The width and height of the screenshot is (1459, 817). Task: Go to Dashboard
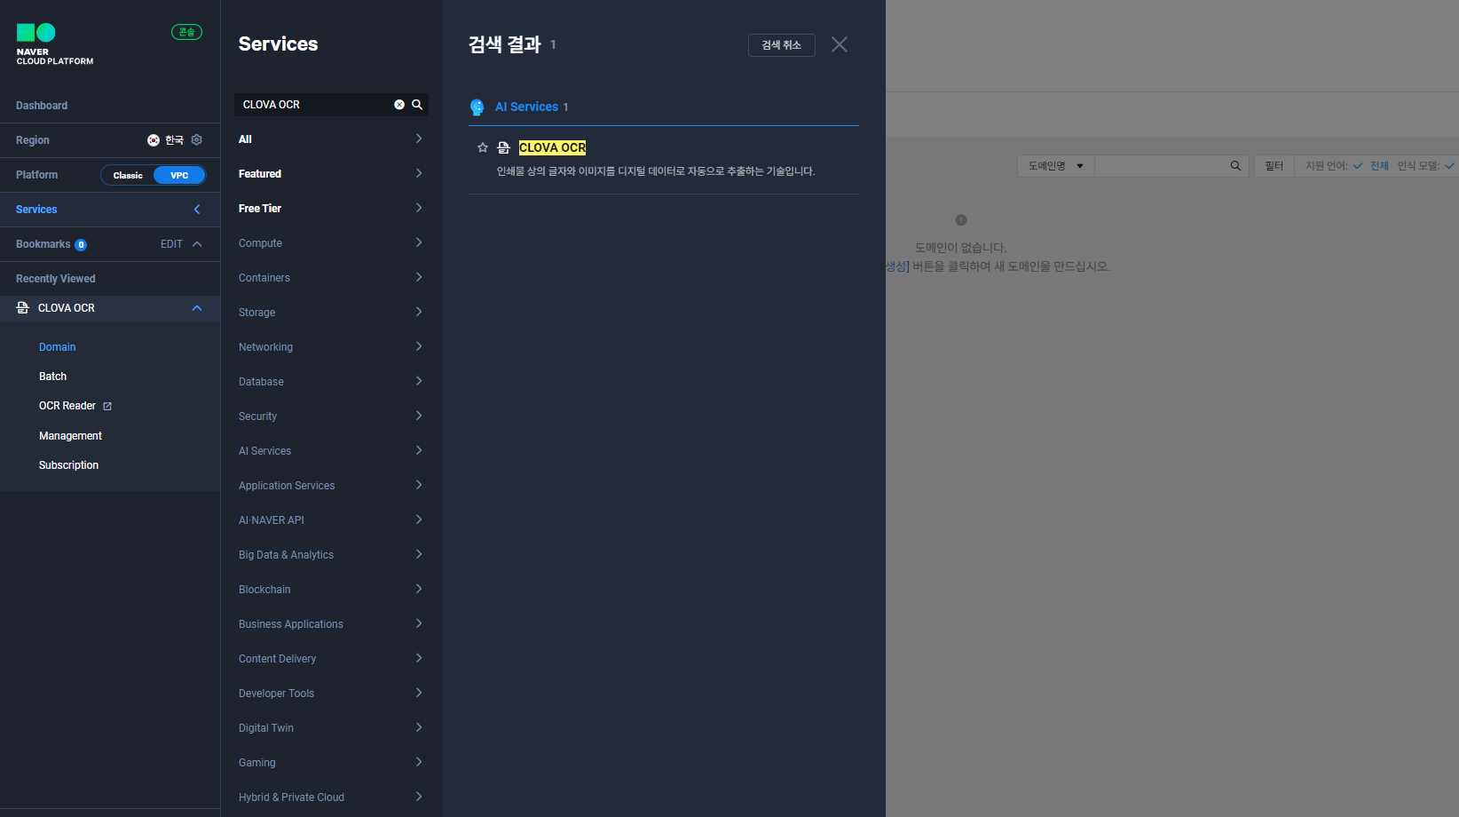point(42,106)
